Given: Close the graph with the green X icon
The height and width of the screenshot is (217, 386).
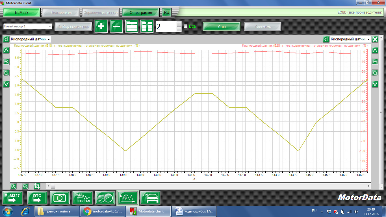Looking at the screenshot, I should click(375, 39).
